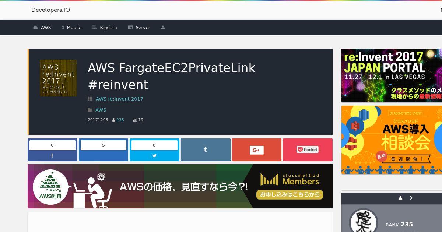Click the chevron arrow in author panel header
Screen dimensions: 442x232
click(411, 198)
